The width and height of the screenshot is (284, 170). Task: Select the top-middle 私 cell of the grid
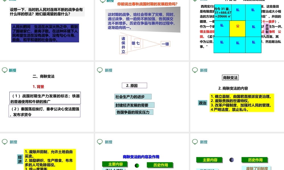point(239,12)
